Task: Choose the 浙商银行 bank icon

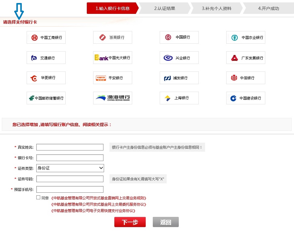Action: 113,37
